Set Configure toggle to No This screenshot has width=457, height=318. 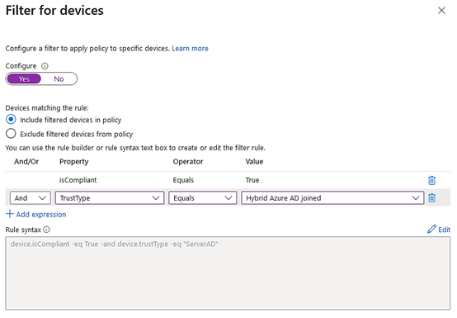click(59, 78)
